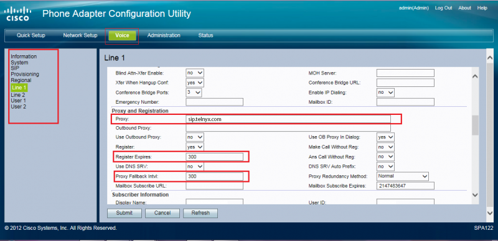Viewport: 498px width, 241px height.
Task: Click the Proxy Fallback Intvl field
Action: coord(214,176)
